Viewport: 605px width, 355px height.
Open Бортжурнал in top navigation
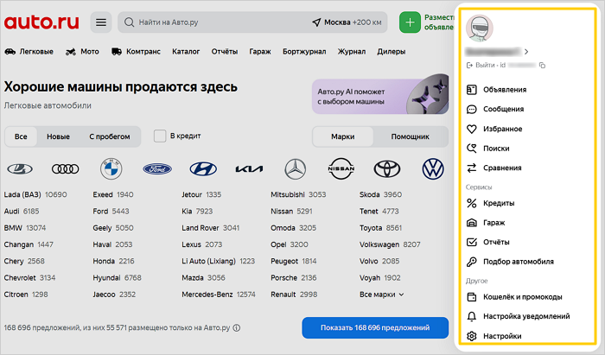coord(304,52)
